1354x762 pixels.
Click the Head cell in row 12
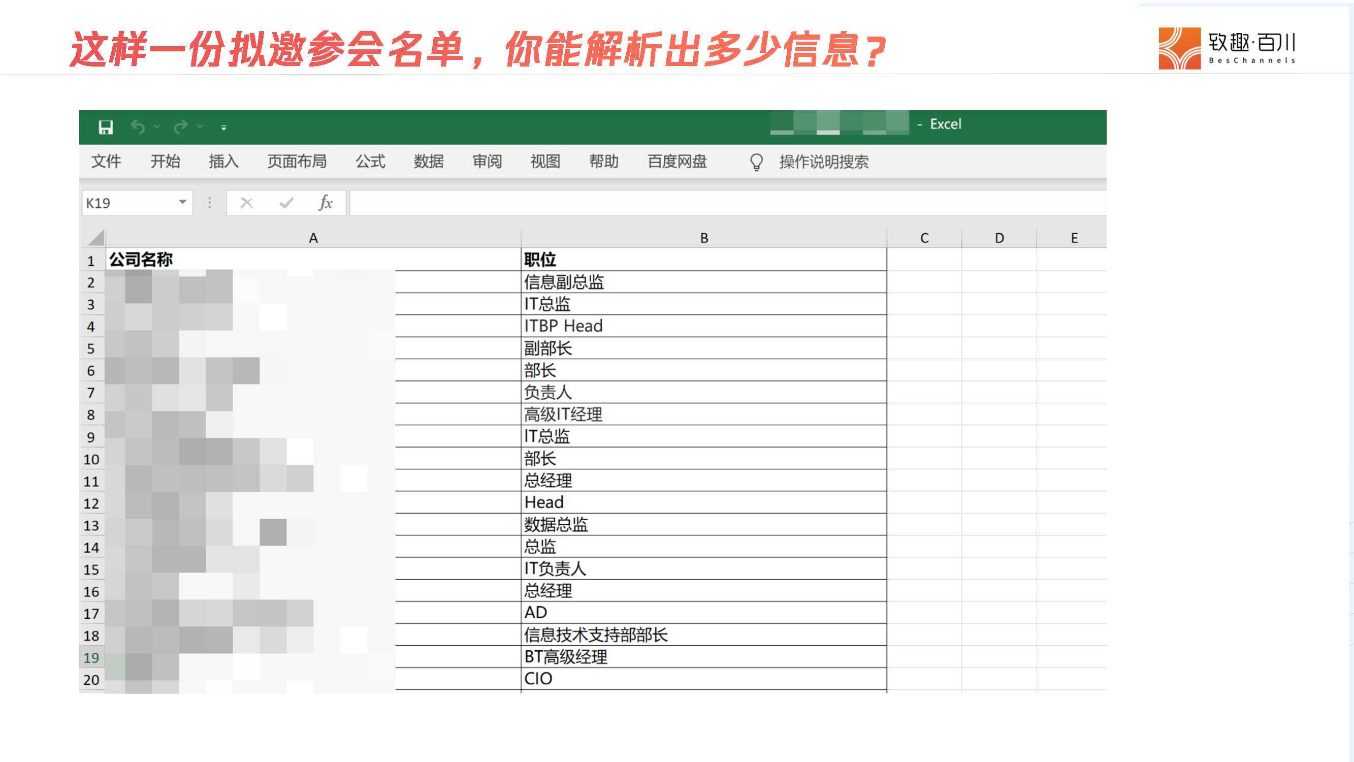(704, 503)
